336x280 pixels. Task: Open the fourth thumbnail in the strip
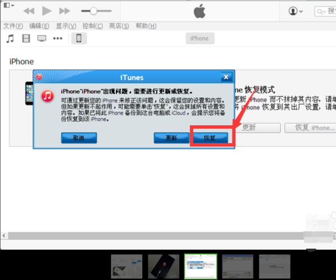[x=237, y=267]
